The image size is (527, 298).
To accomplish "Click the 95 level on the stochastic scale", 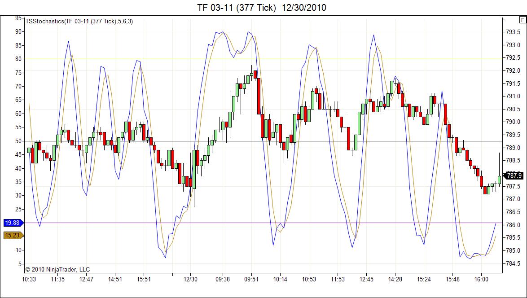I will click(x=18, y=18).
